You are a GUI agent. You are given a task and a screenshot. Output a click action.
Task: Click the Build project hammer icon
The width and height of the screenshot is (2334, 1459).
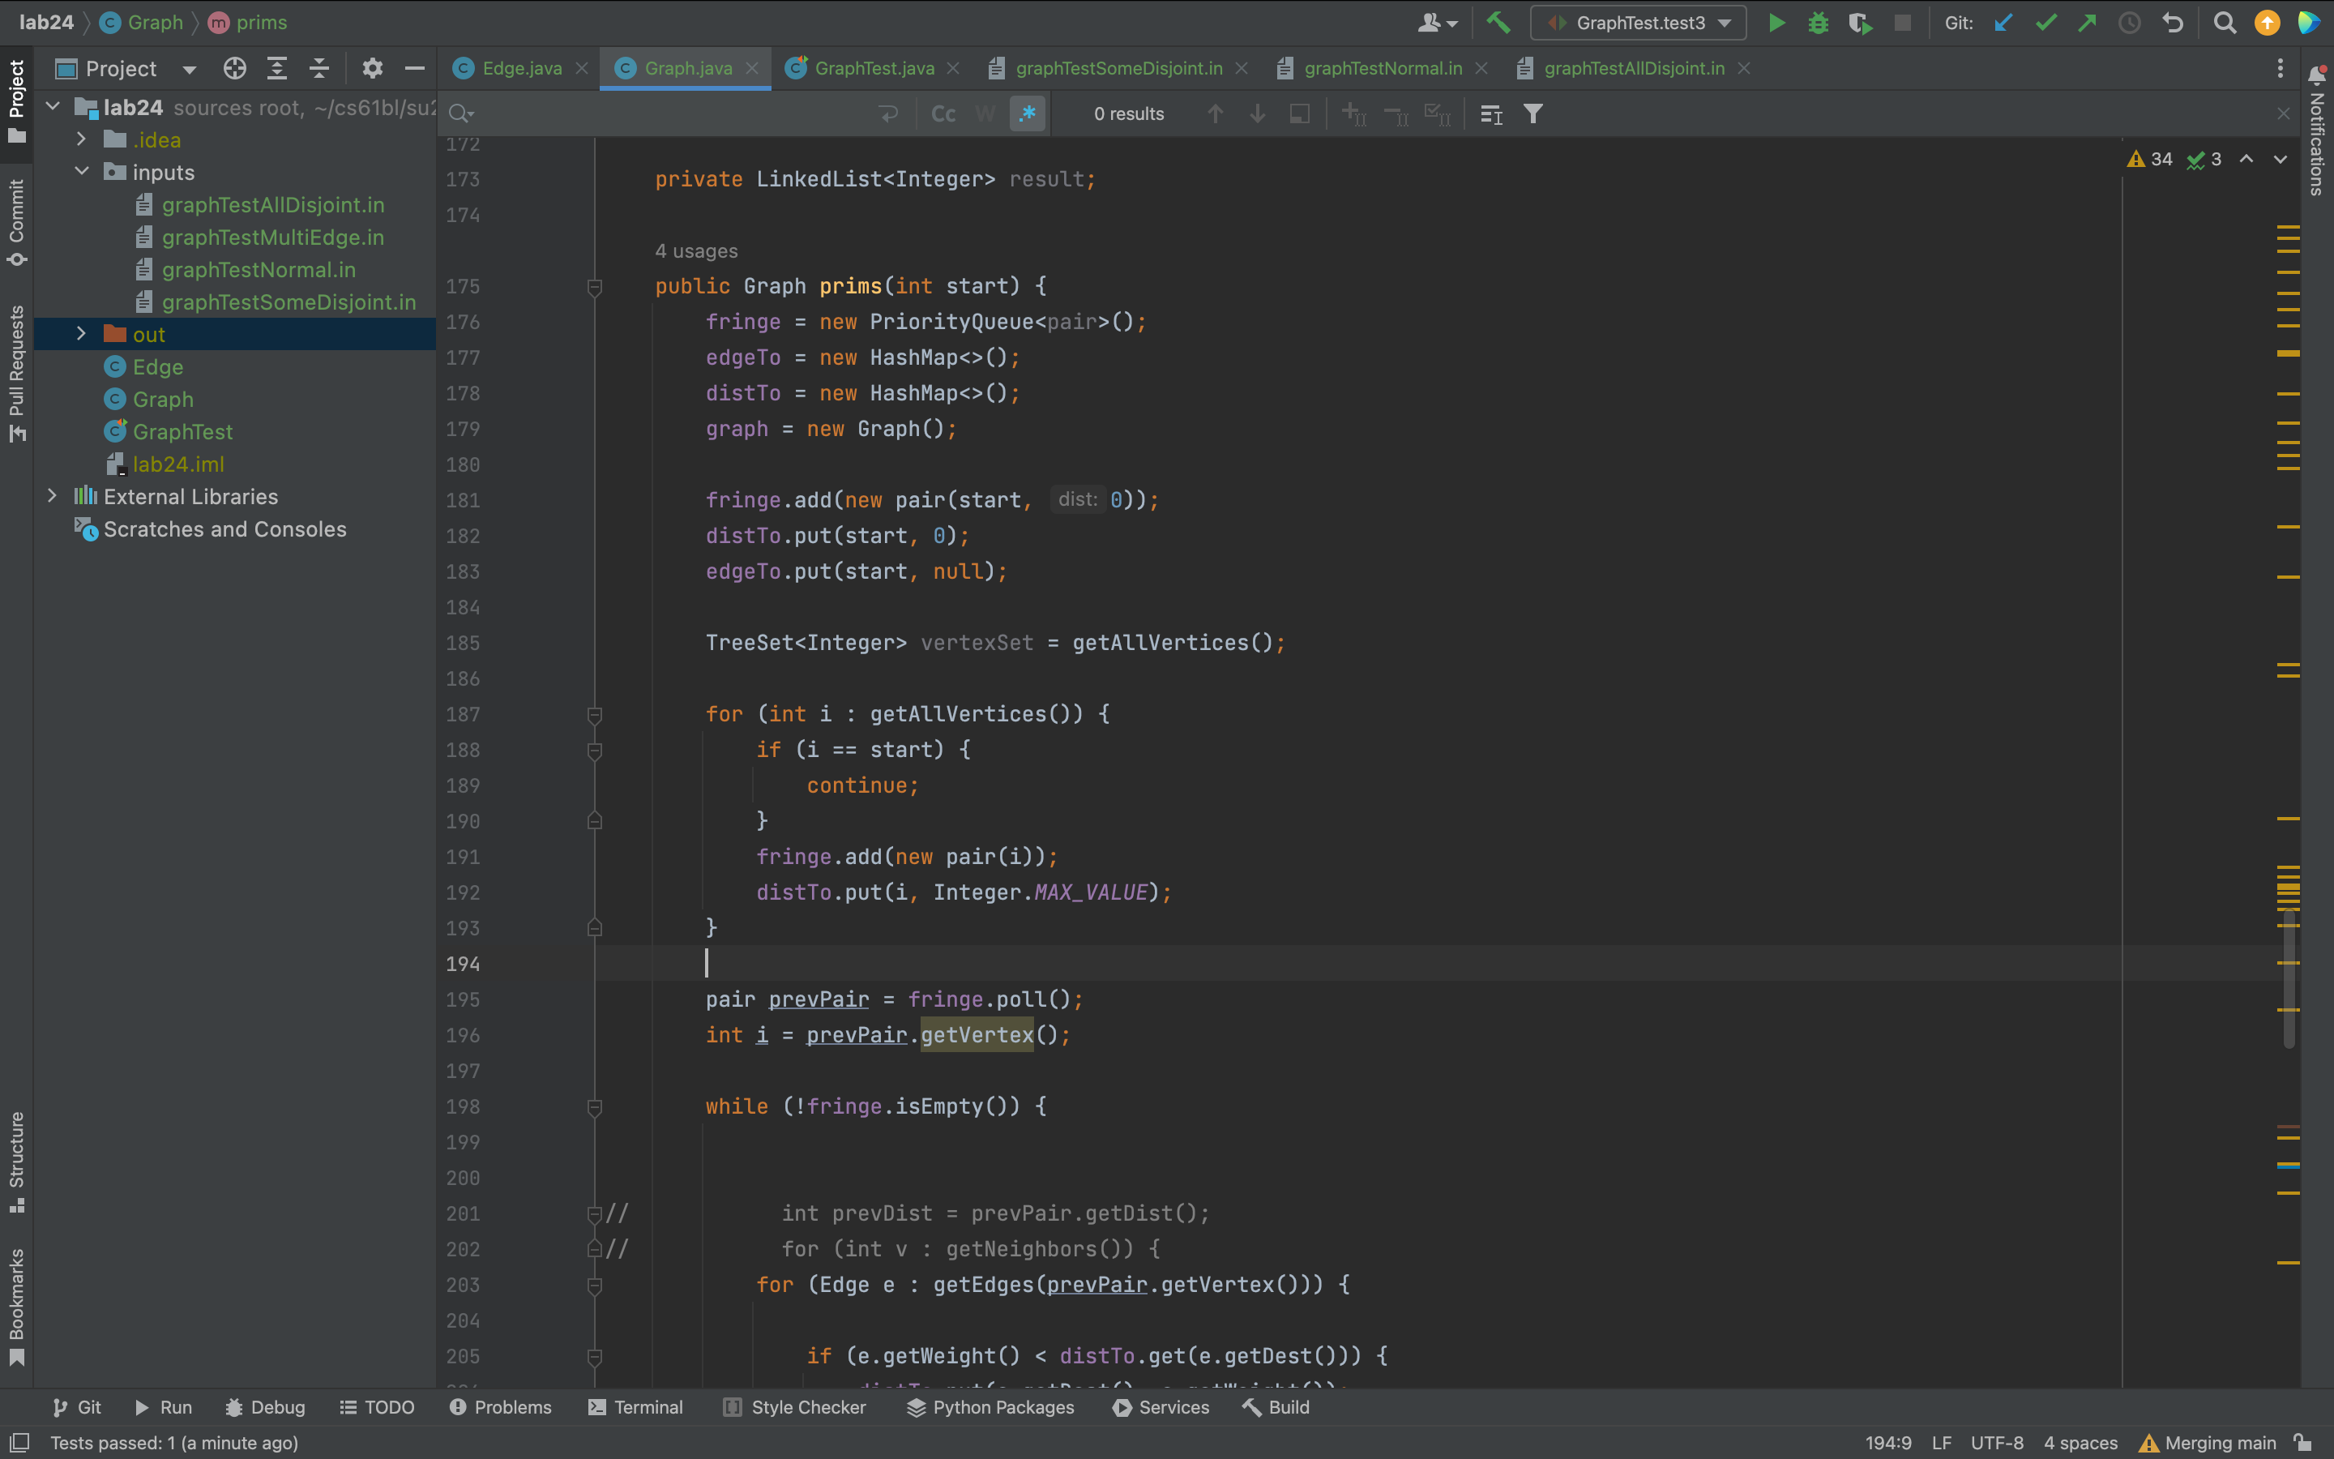click(x=1498, y=22)
